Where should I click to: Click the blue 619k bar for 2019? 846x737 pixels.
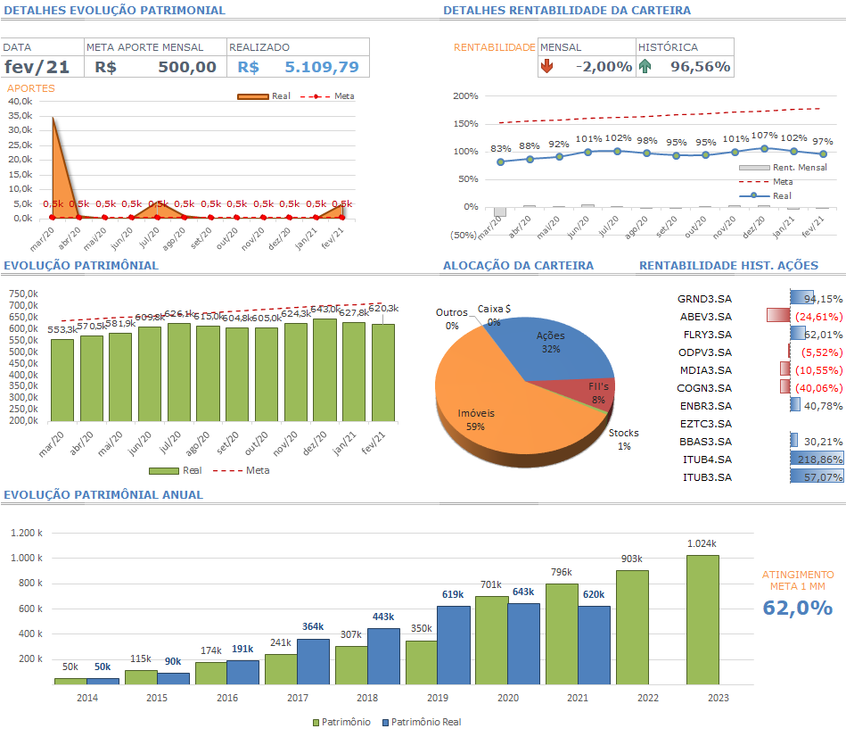[x=453, y=645]
